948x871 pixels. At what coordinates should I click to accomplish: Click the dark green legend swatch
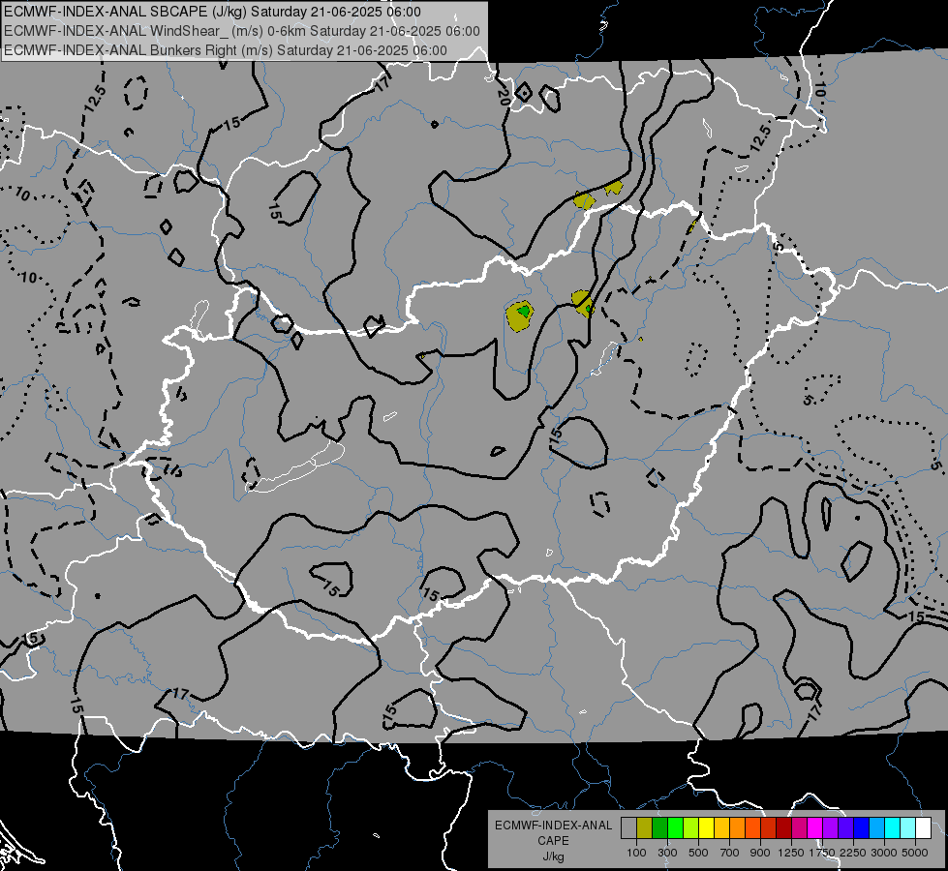click(x=659, y=828)
